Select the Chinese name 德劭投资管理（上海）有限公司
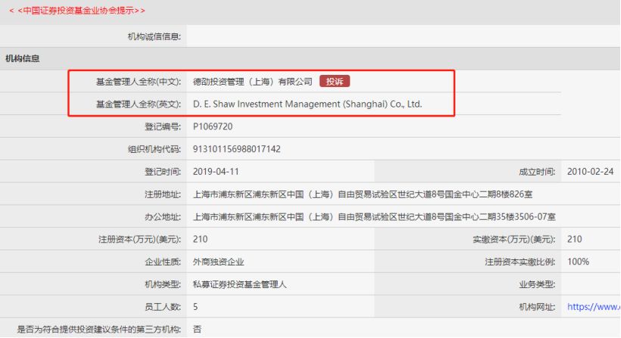 (x=253, y=82)
